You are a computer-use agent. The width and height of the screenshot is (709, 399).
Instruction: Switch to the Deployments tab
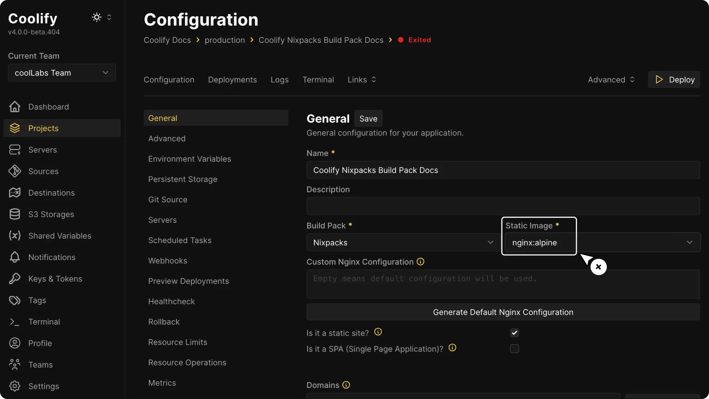(x=232, y=79)
